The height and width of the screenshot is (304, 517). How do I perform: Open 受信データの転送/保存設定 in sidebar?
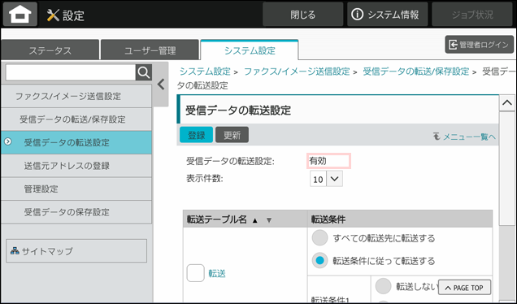pyautogui.click(x=76, y=119)
